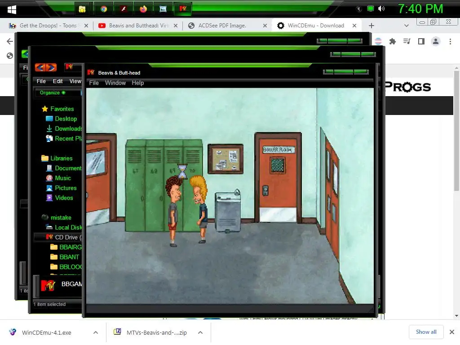The image size is (460, 345).
Task: Open the Flash taskbar icon
Action: click(x=124, y=9)
